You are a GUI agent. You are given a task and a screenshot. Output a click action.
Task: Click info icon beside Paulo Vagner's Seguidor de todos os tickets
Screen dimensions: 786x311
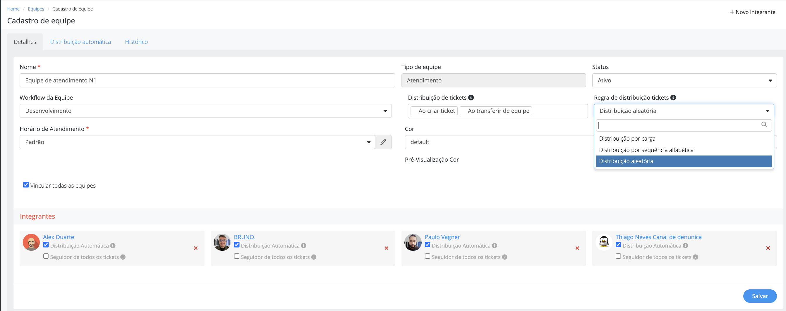tap(505, 257)
